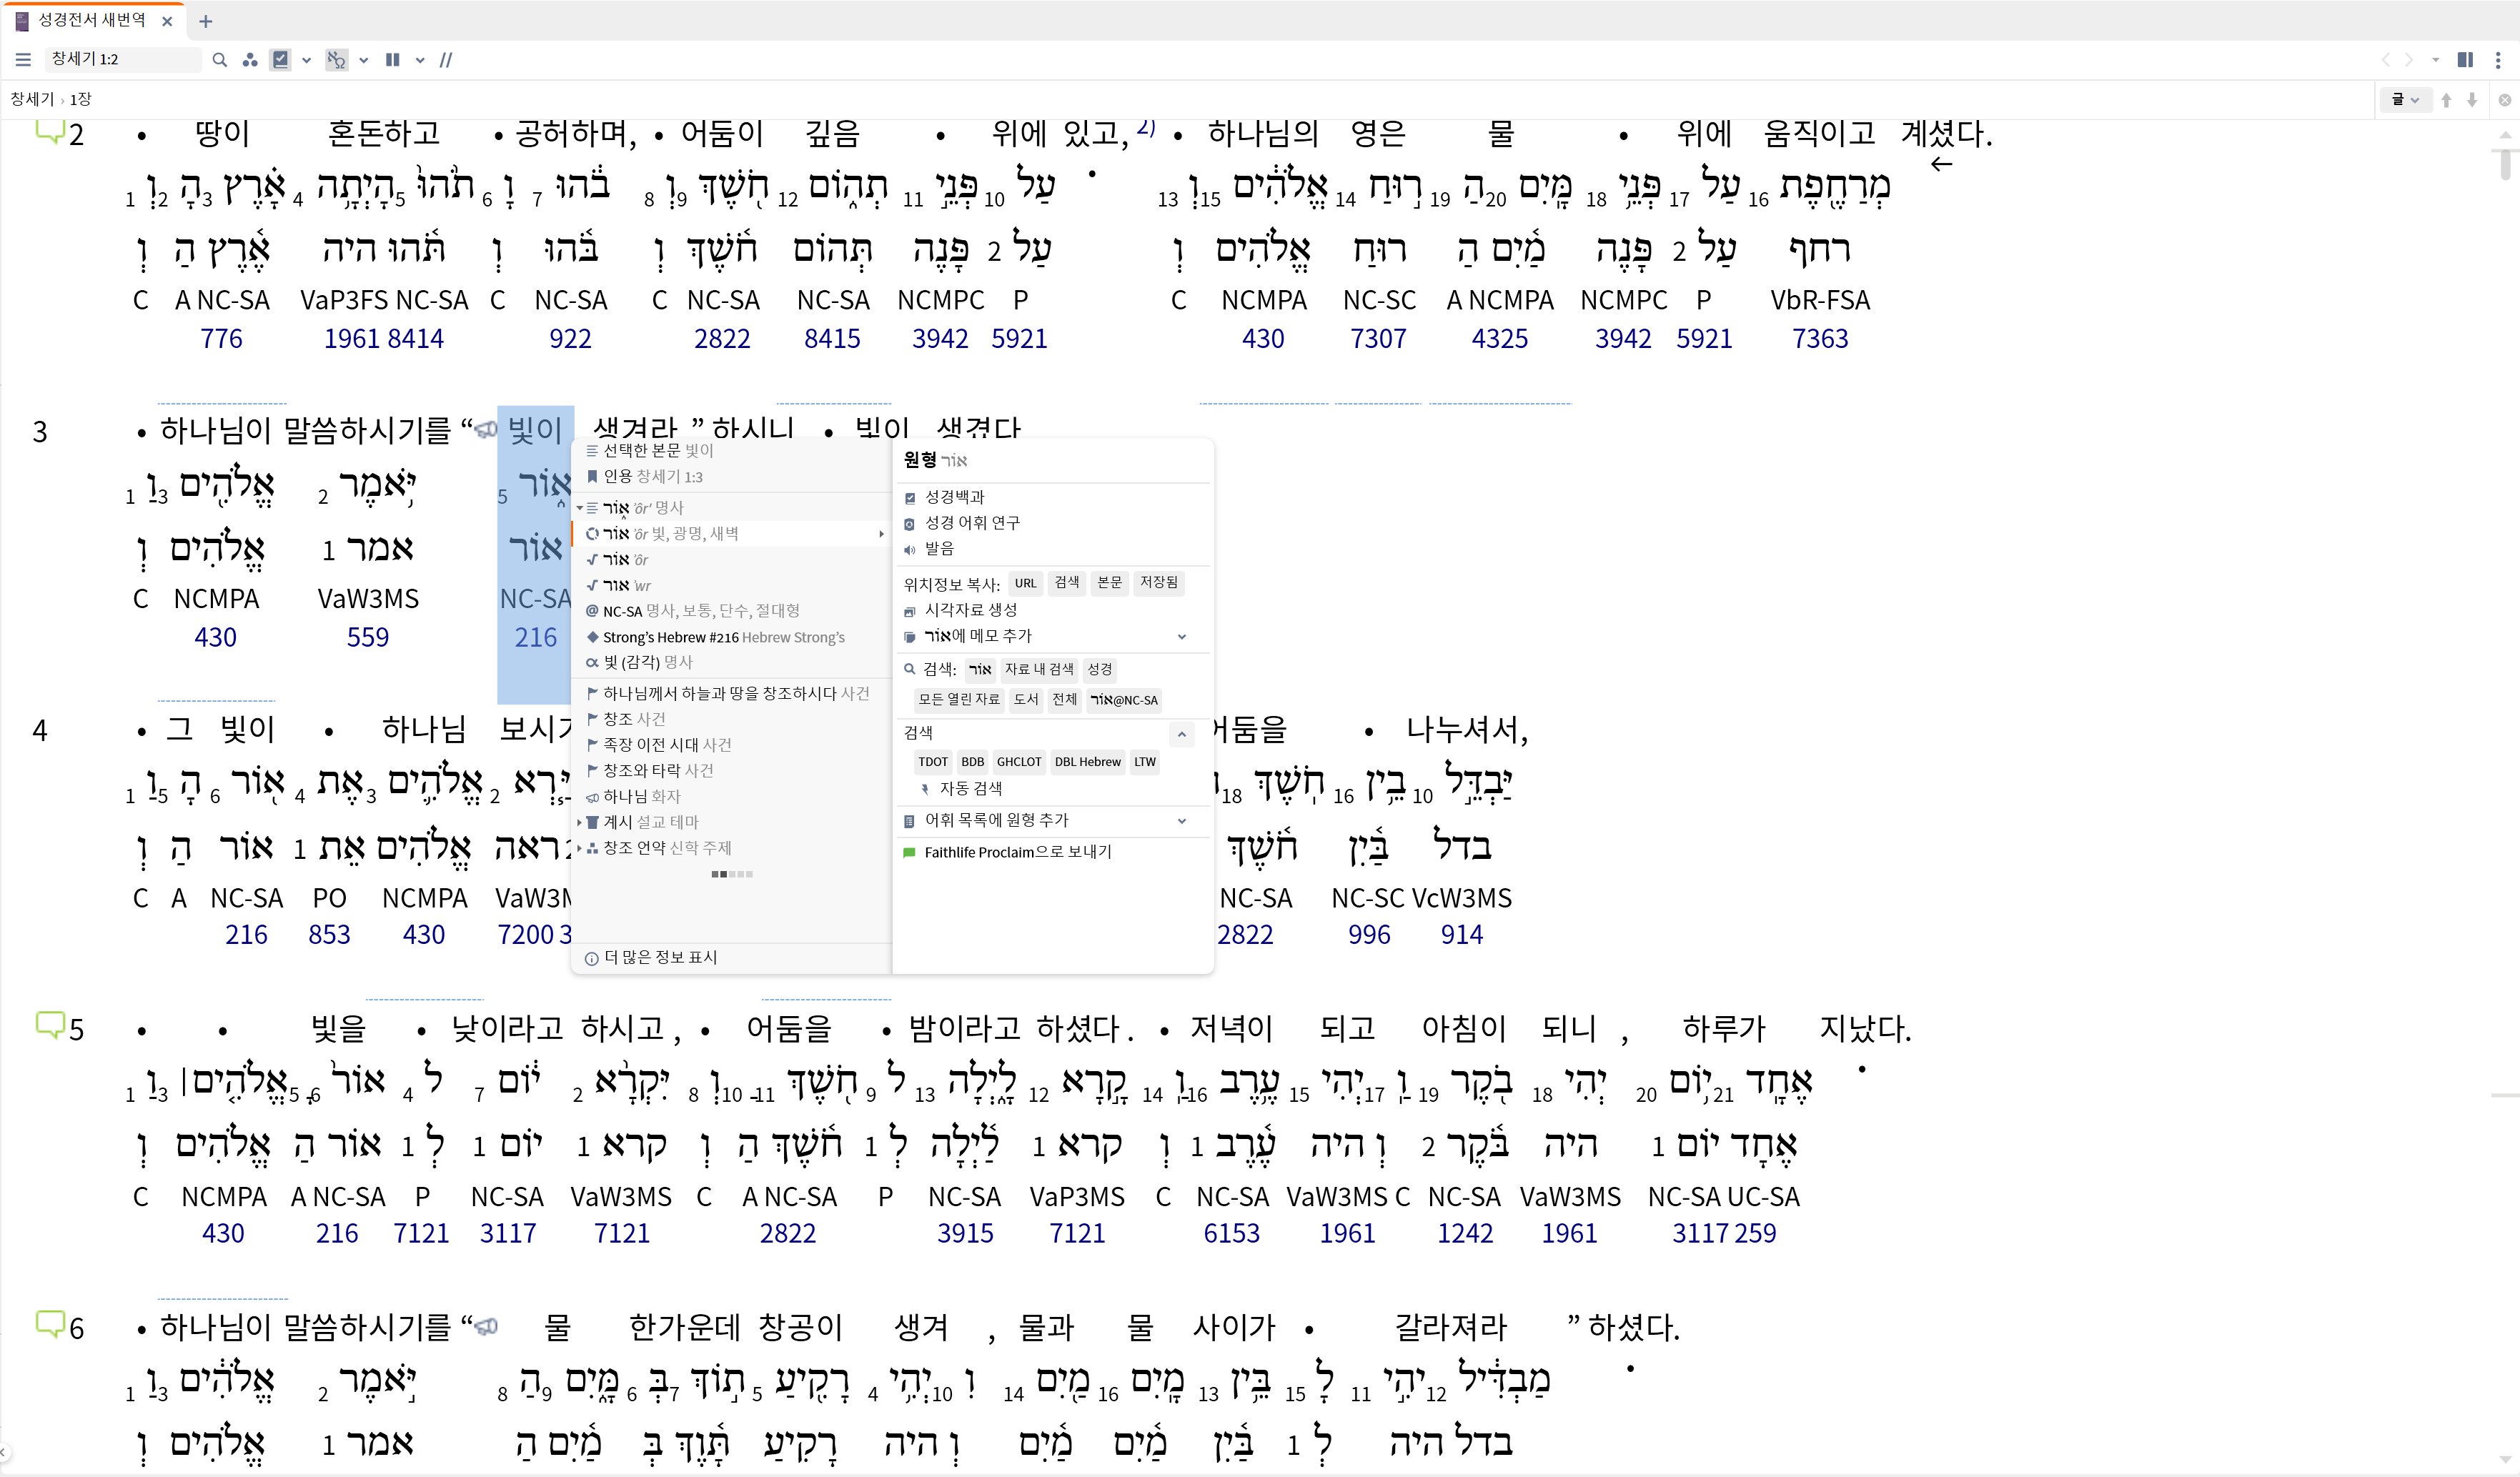Click the 저장됨 copy location button
The height and width of the screenshot is (1477, 2520).
click(1159, 583)
